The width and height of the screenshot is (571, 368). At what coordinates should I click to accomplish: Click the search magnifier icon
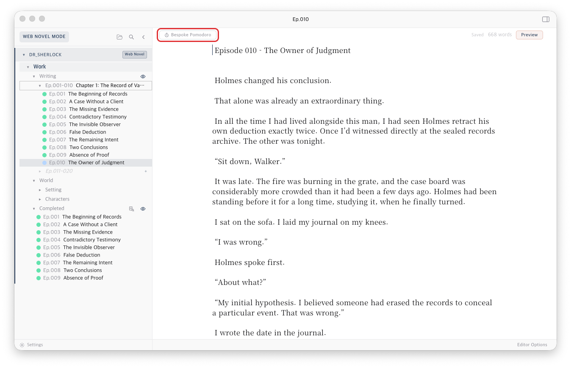tap(131, 37)
